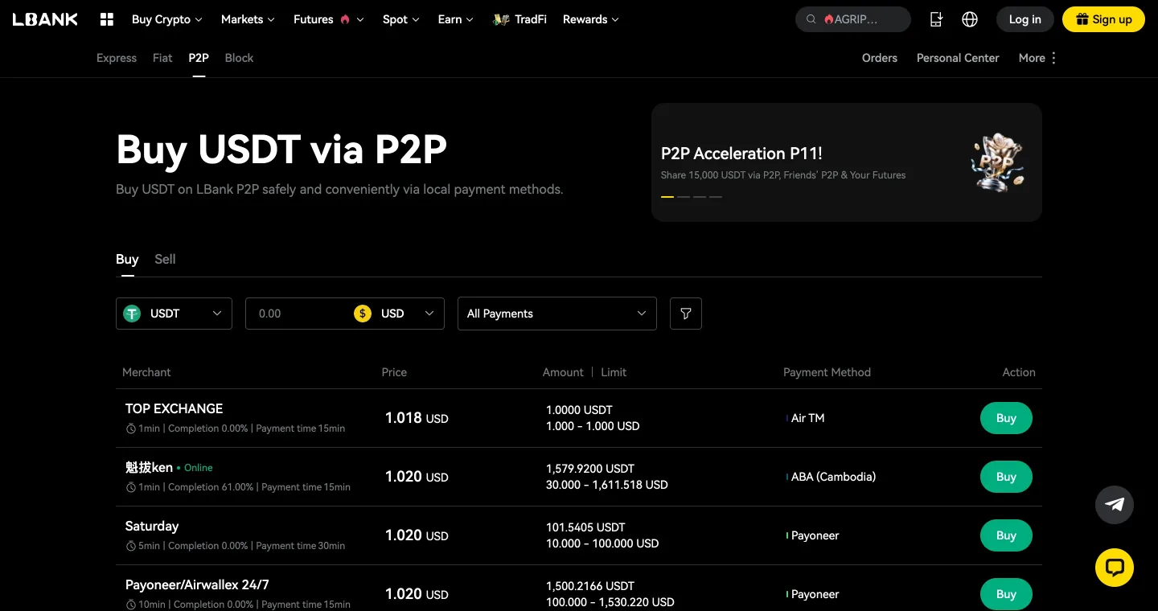This screenshot has height=611, width=1158.
Task: Click the P2P Acceleration trophy image
Action: [997, 162]
